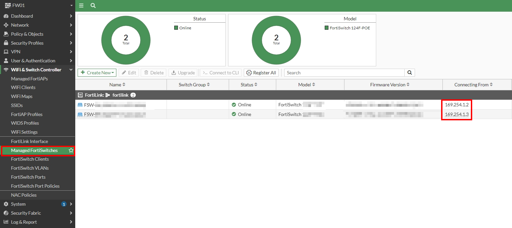Click the Register All button
The height and width of the screenshot is (228, 512).
261,73
